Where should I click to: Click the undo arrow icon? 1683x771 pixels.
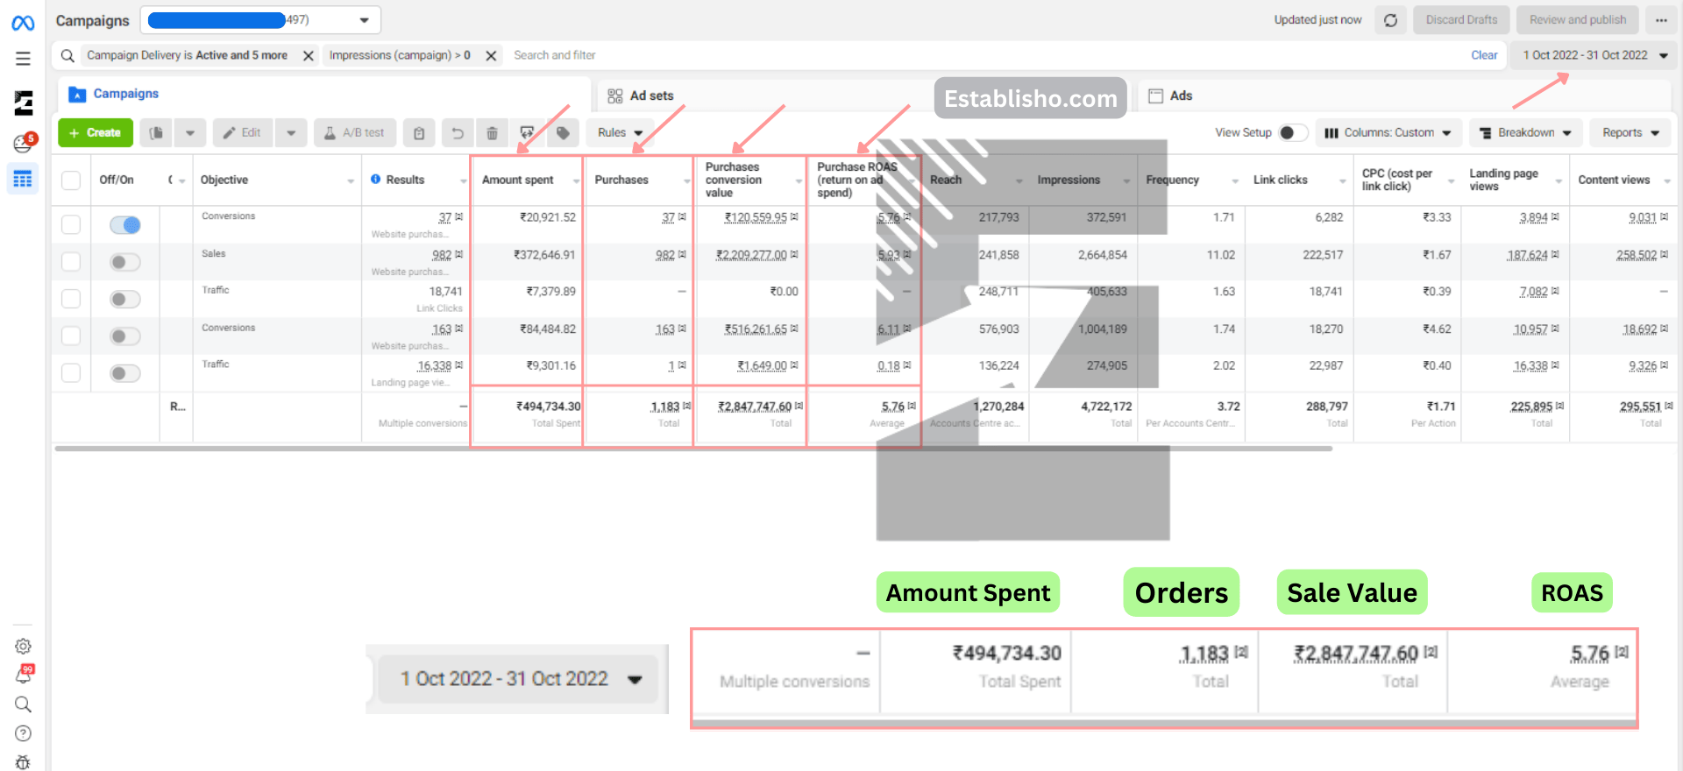coord(457,133)
